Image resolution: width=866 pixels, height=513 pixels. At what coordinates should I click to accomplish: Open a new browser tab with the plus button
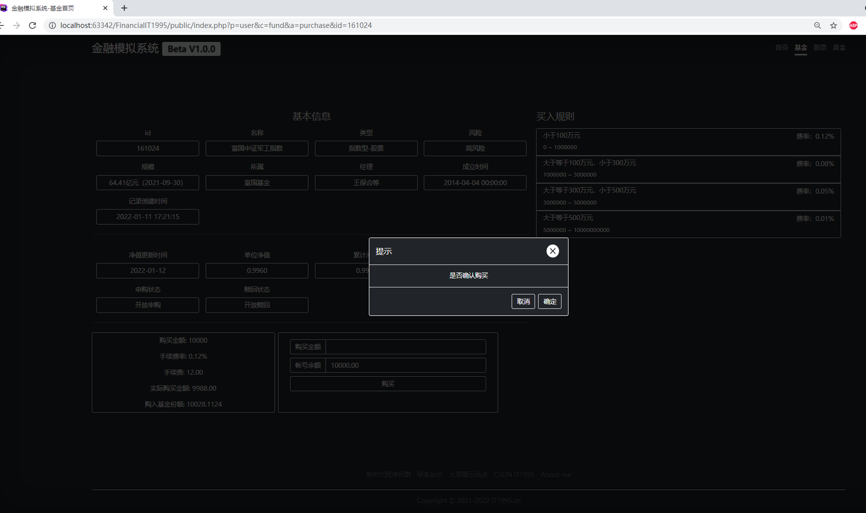point(124,8)
